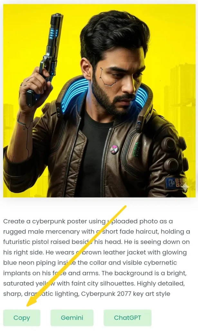Click the word "Create" in the prompt
The width and height of the screenshot is (198, 331).
point(14,221)
